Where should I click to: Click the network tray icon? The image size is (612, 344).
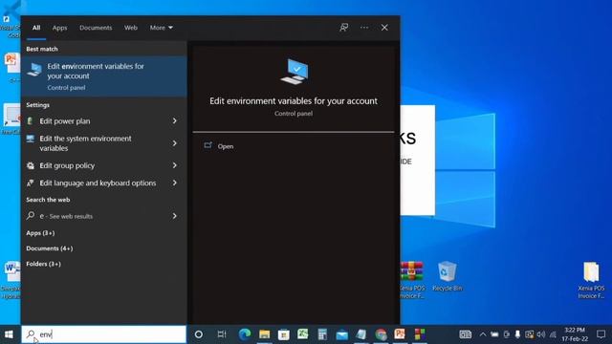click(553, 334)
